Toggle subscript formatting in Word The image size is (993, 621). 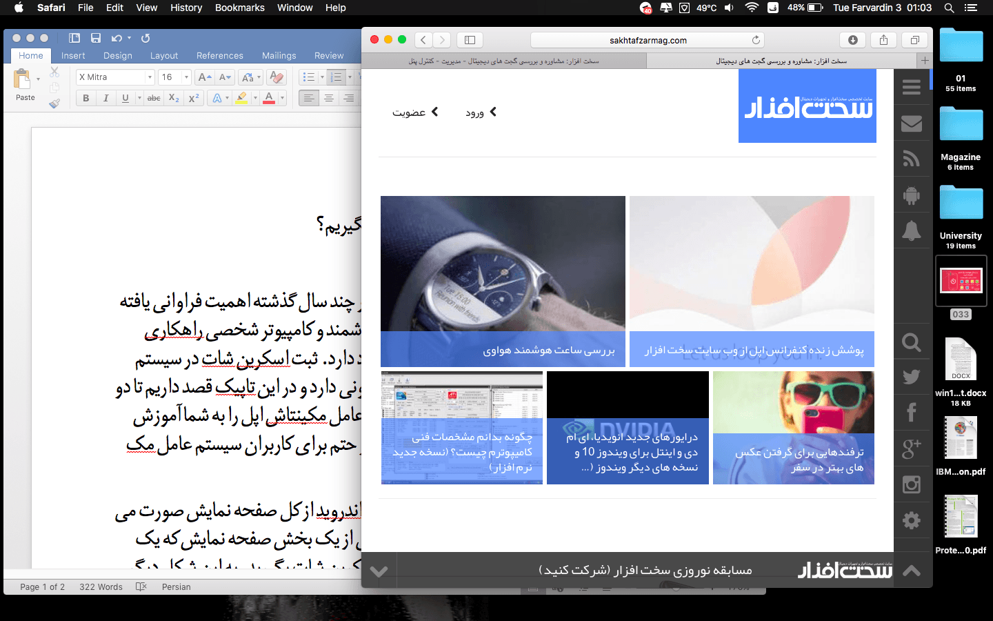click(174, 98)
